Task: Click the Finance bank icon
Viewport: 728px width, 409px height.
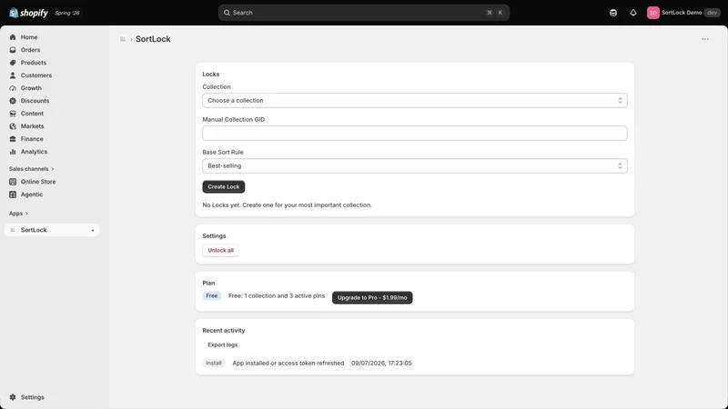Action: [x=13, y=139]
